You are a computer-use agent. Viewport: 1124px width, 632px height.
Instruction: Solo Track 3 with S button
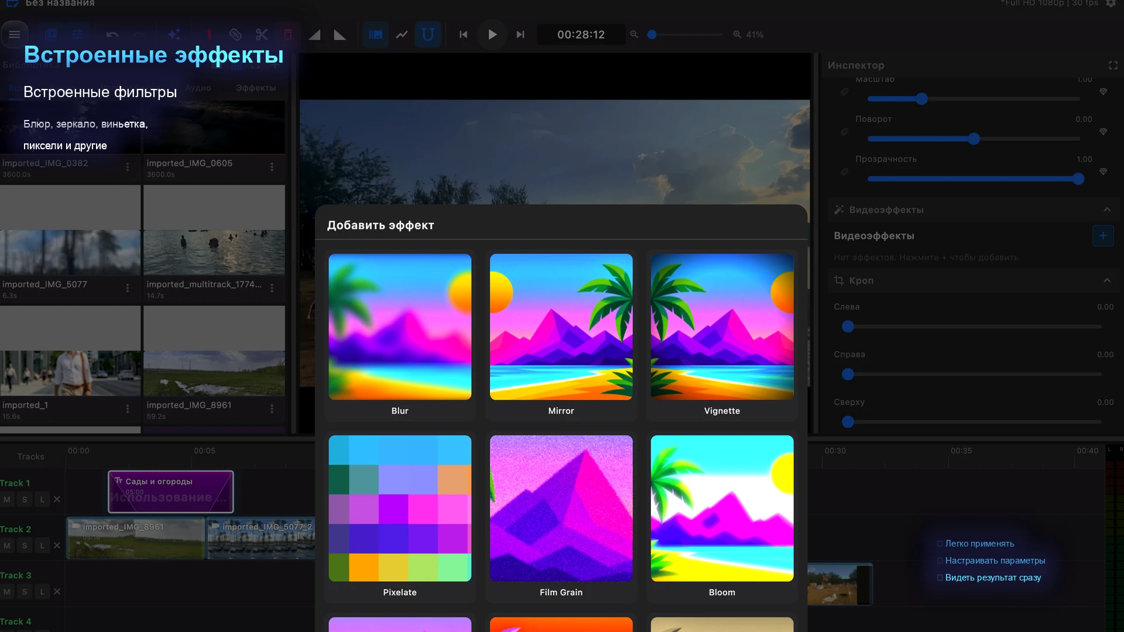[x=25, y=592]
